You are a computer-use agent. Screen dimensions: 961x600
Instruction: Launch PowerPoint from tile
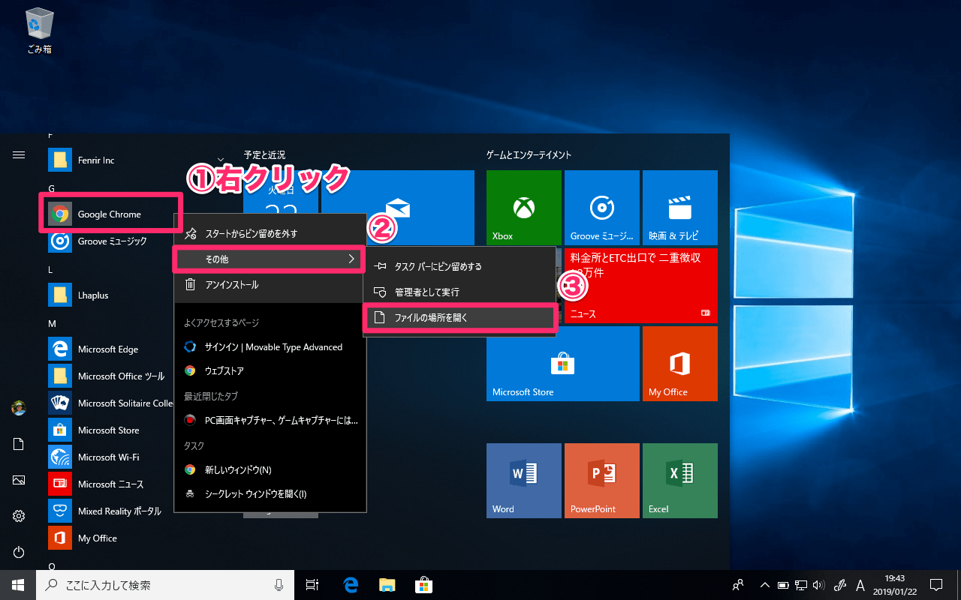pos(602,481)
